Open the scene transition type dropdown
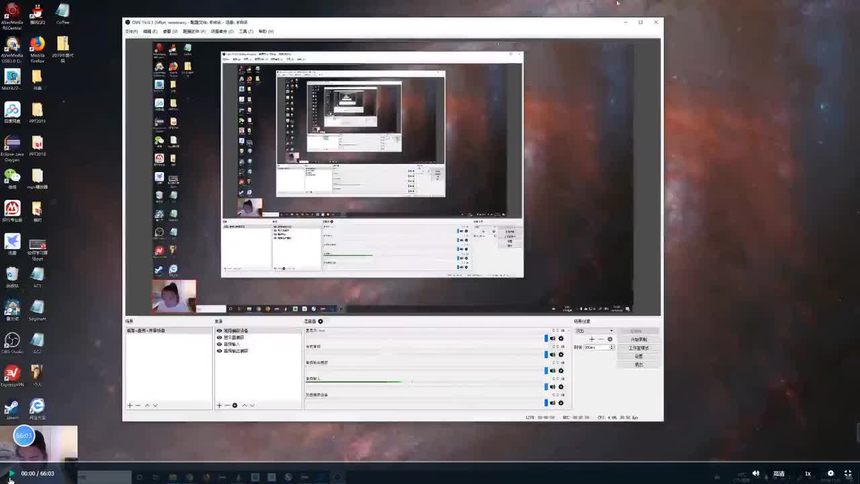The height and width of the screenshot is (484, 860). [594, 331]
